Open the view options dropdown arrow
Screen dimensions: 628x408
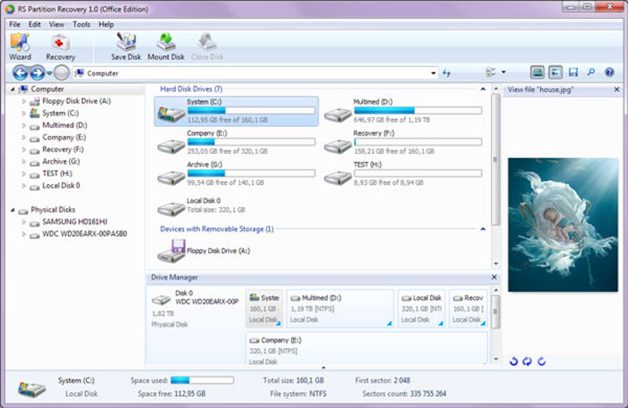(x=504, y=73)
